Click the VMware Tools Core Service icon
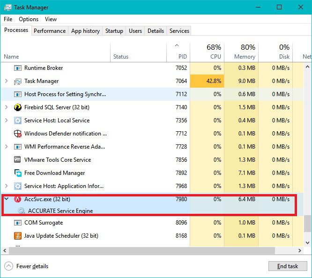This screenshot has height=278, width=312. point(17,160)
